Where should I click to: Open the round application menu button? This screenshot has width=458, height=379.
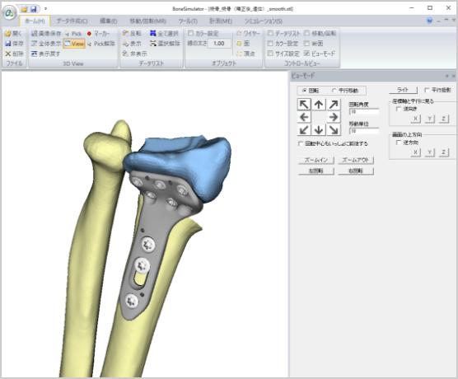tap(9, 13)
